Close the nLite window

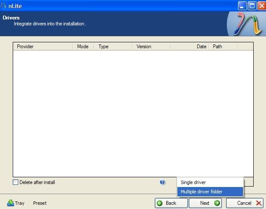click(262, 6)
